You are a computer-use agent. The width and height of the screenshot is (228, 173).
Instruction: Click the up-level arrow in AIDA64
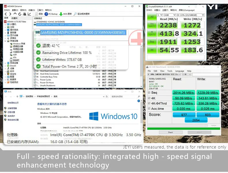(x=15, y=14)
